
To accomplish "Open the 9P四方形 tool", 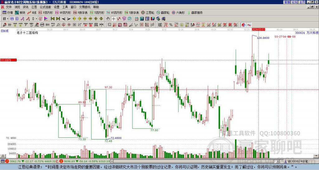I will 63,12.
